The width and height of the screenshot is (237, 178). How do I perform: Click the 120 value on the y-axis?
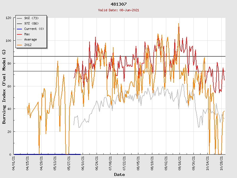click(x=8, y=18)
